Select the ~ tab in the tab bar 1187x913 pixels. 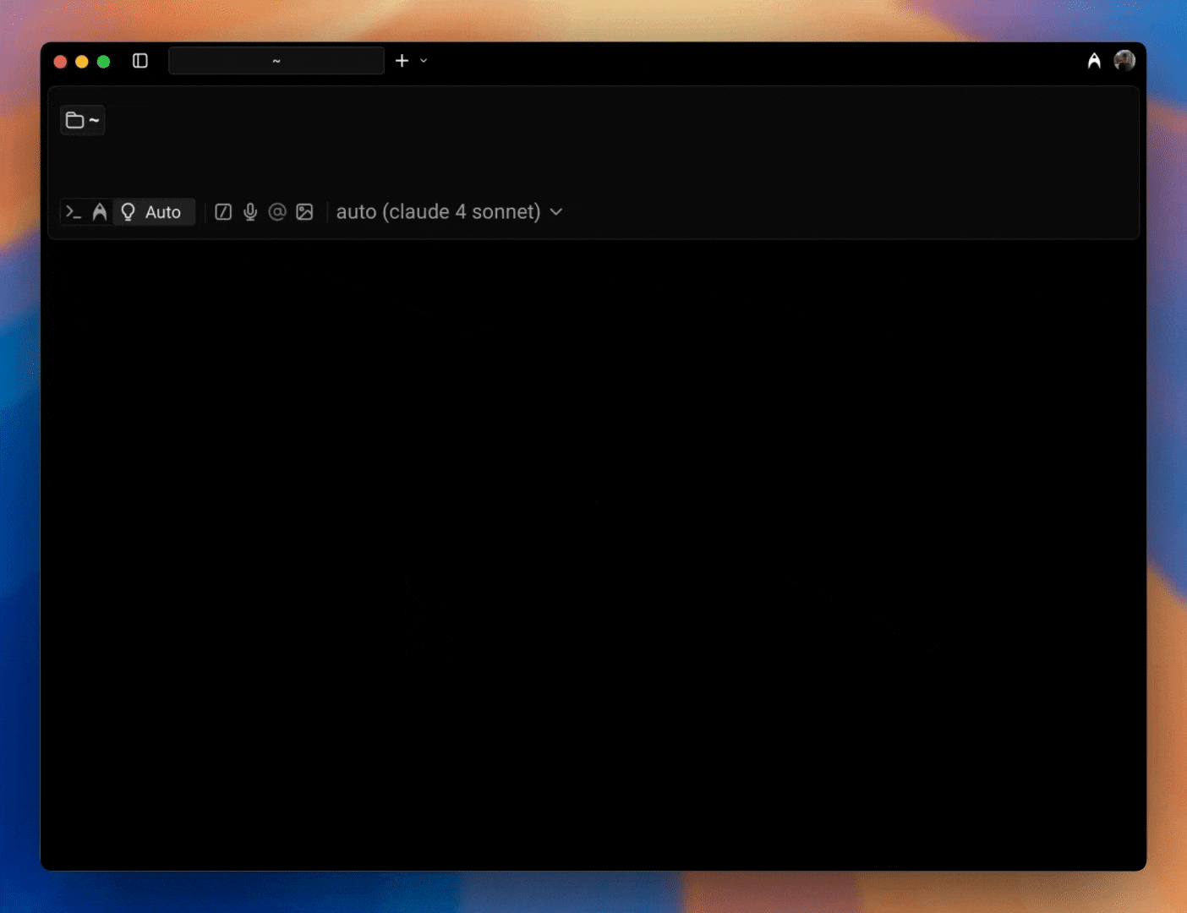tap(276, 60)
